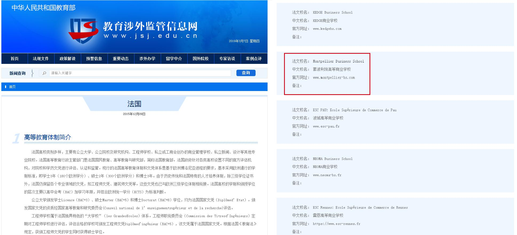
Task: Click the 波城高等商业学校 text
Action: point(328,118)
